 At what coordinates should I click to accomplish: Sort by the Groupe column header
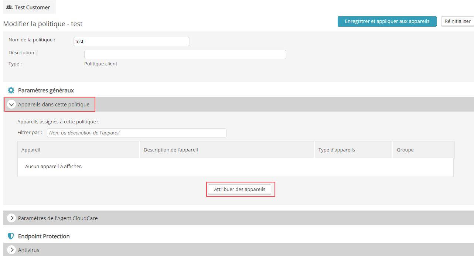[x=405, y=150]
